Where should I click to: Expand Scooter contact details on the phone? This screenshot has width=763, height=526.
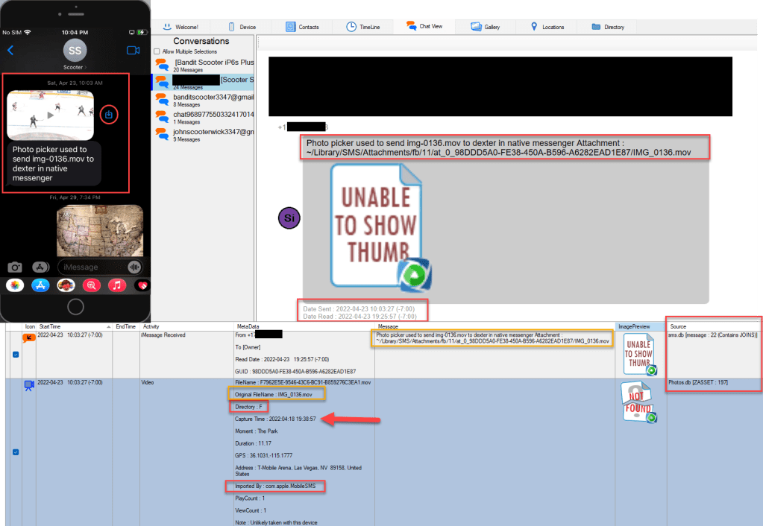click(x=75, y=67)
